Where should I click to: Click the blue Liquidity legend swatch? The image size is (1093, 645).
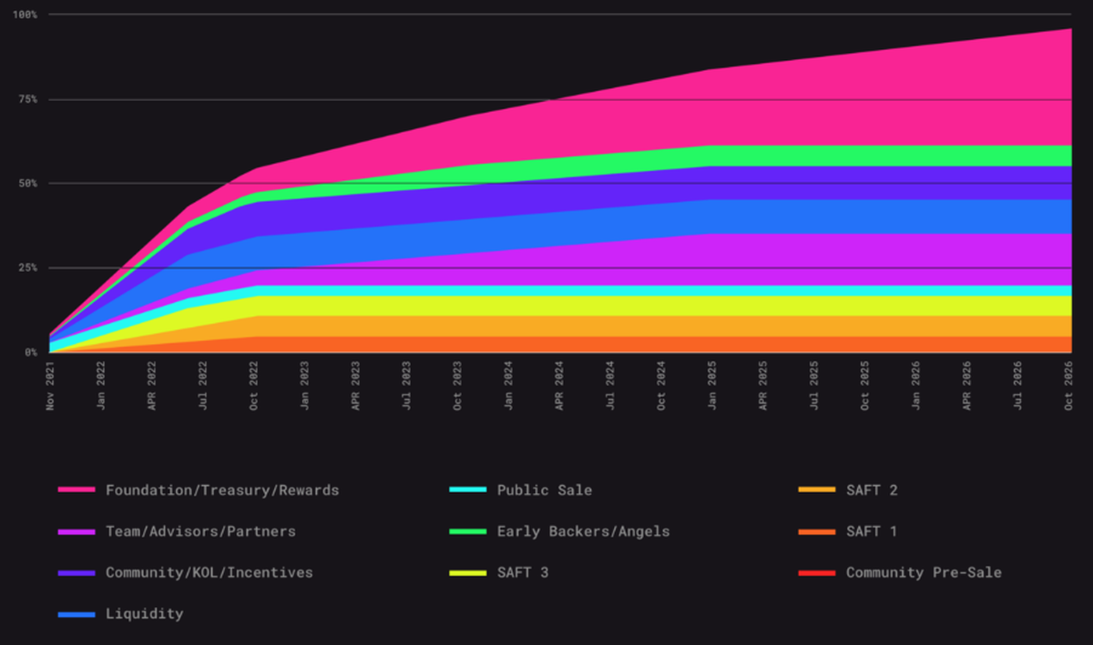tap(76, 615)
